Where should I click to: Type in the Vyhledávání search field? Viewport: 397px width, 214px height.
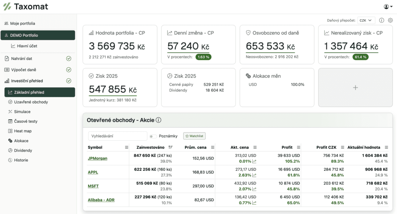point(117,136)
